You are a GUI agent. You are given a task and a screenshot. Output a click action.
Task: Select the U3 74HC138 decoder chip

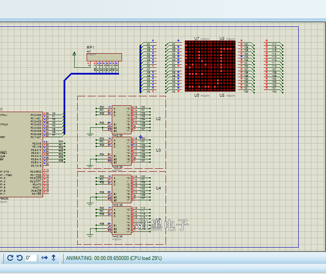tap(122, 151)
